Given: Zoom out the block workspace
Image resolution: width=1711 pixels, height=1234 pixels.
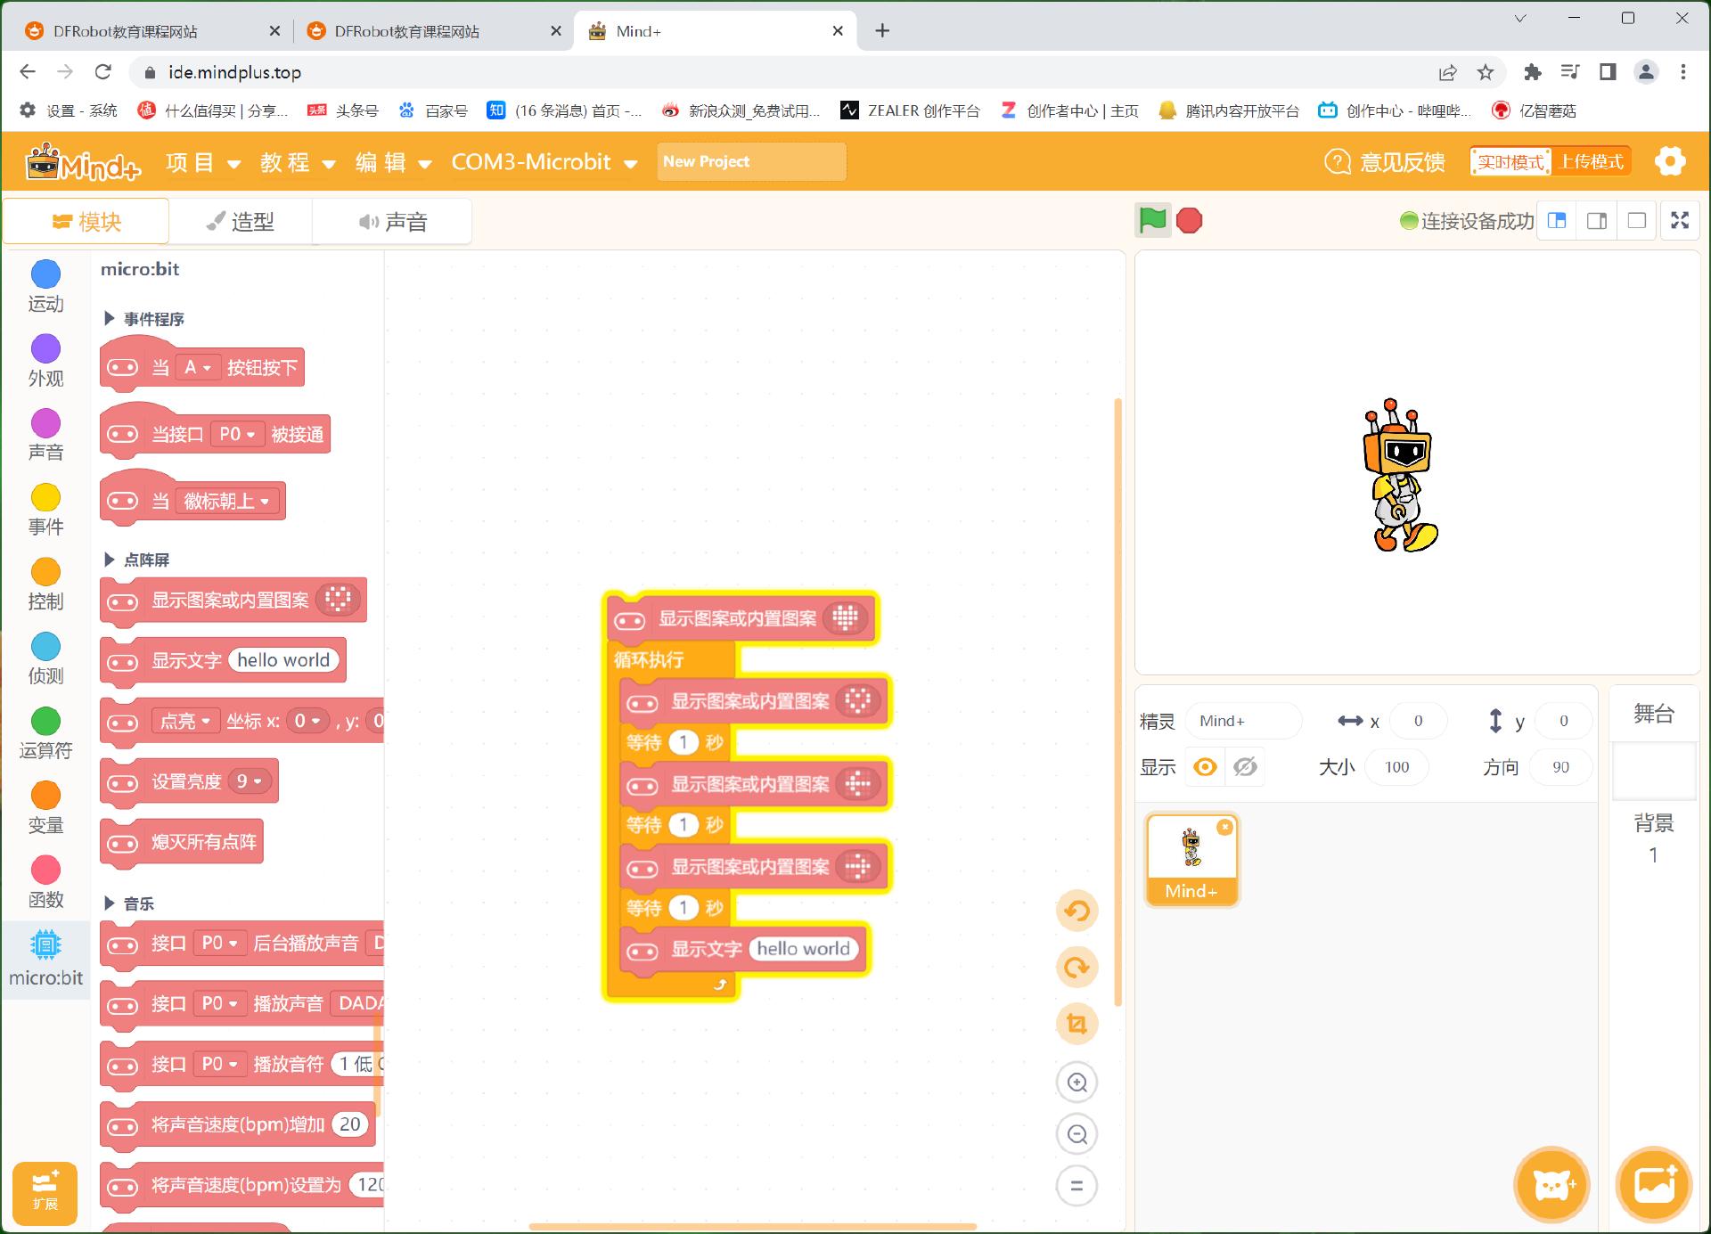Looking at the screenshot, I should click(x=1077, y=1134).
